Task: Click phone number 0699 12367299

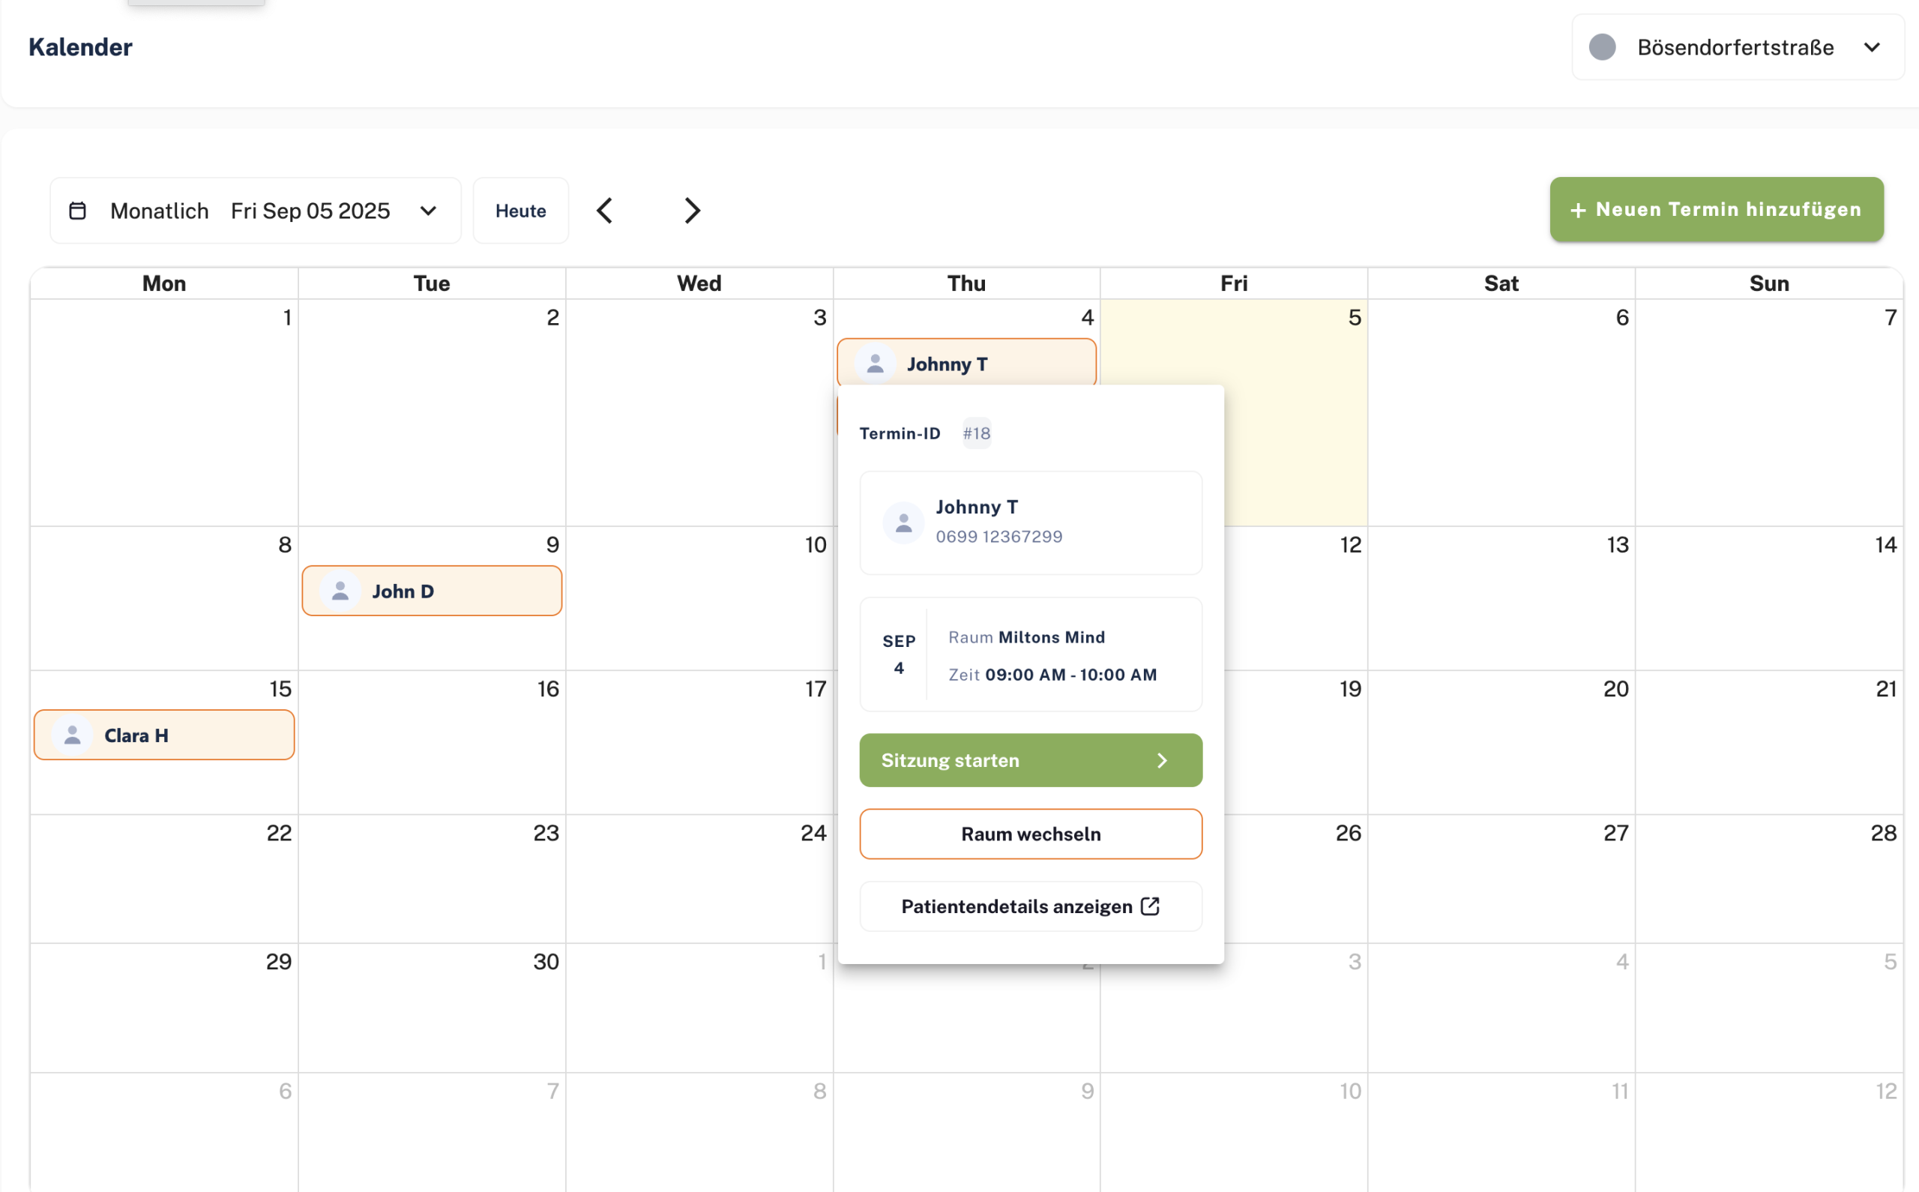Action: pos(998,537)
